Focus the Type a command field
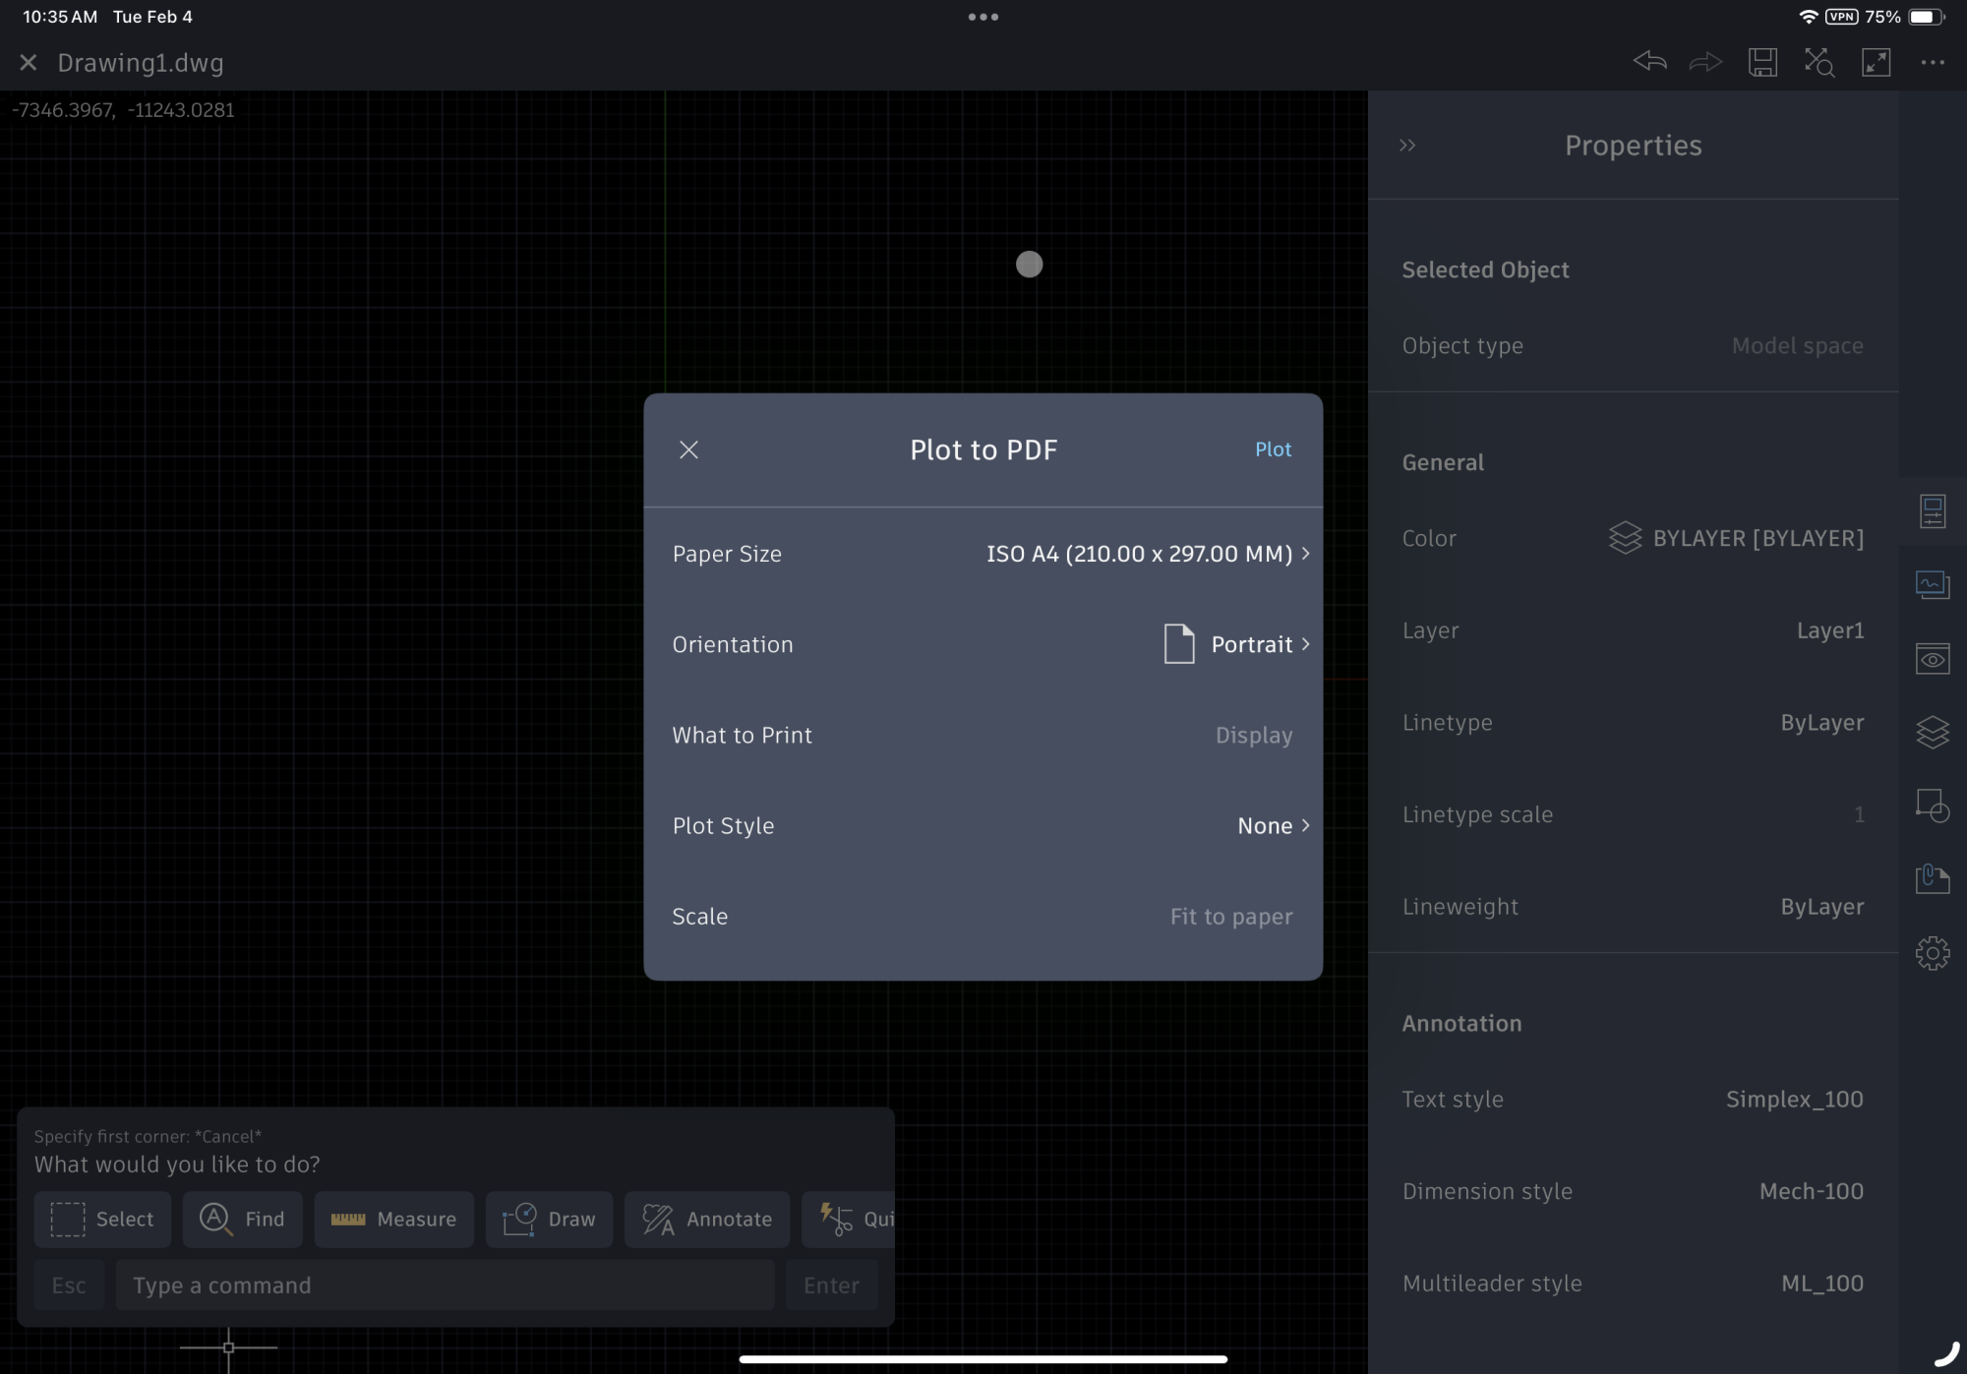The height and width of the screenshot is (1374, 1967). pos(445,1284)
